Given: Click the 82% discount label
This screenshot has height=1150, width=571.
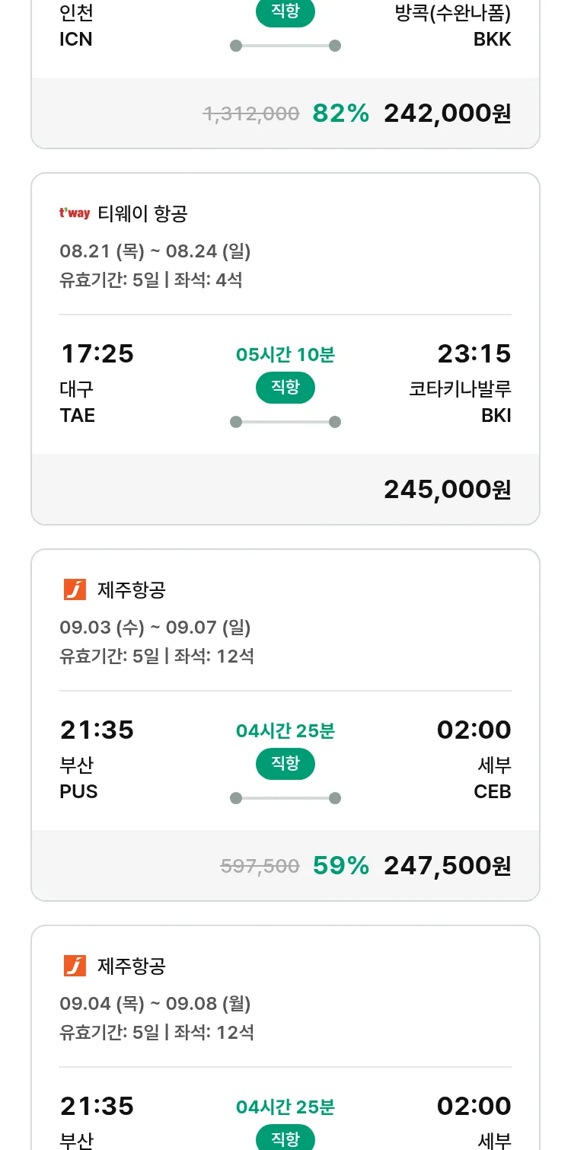Looking at the screenshot, I should (x=340, y=113).
